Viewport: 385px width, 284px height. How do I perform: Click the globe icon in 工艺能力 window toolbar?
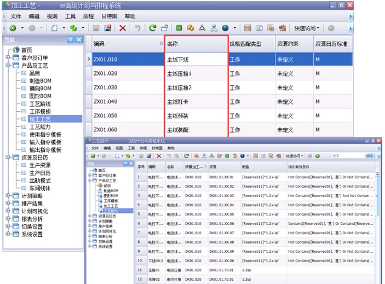243,156
